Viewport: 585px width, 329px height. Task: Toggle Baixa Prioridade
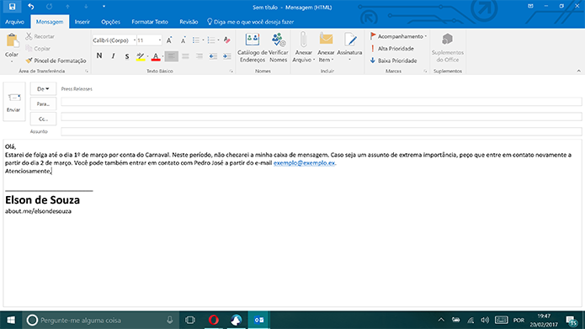393,61
